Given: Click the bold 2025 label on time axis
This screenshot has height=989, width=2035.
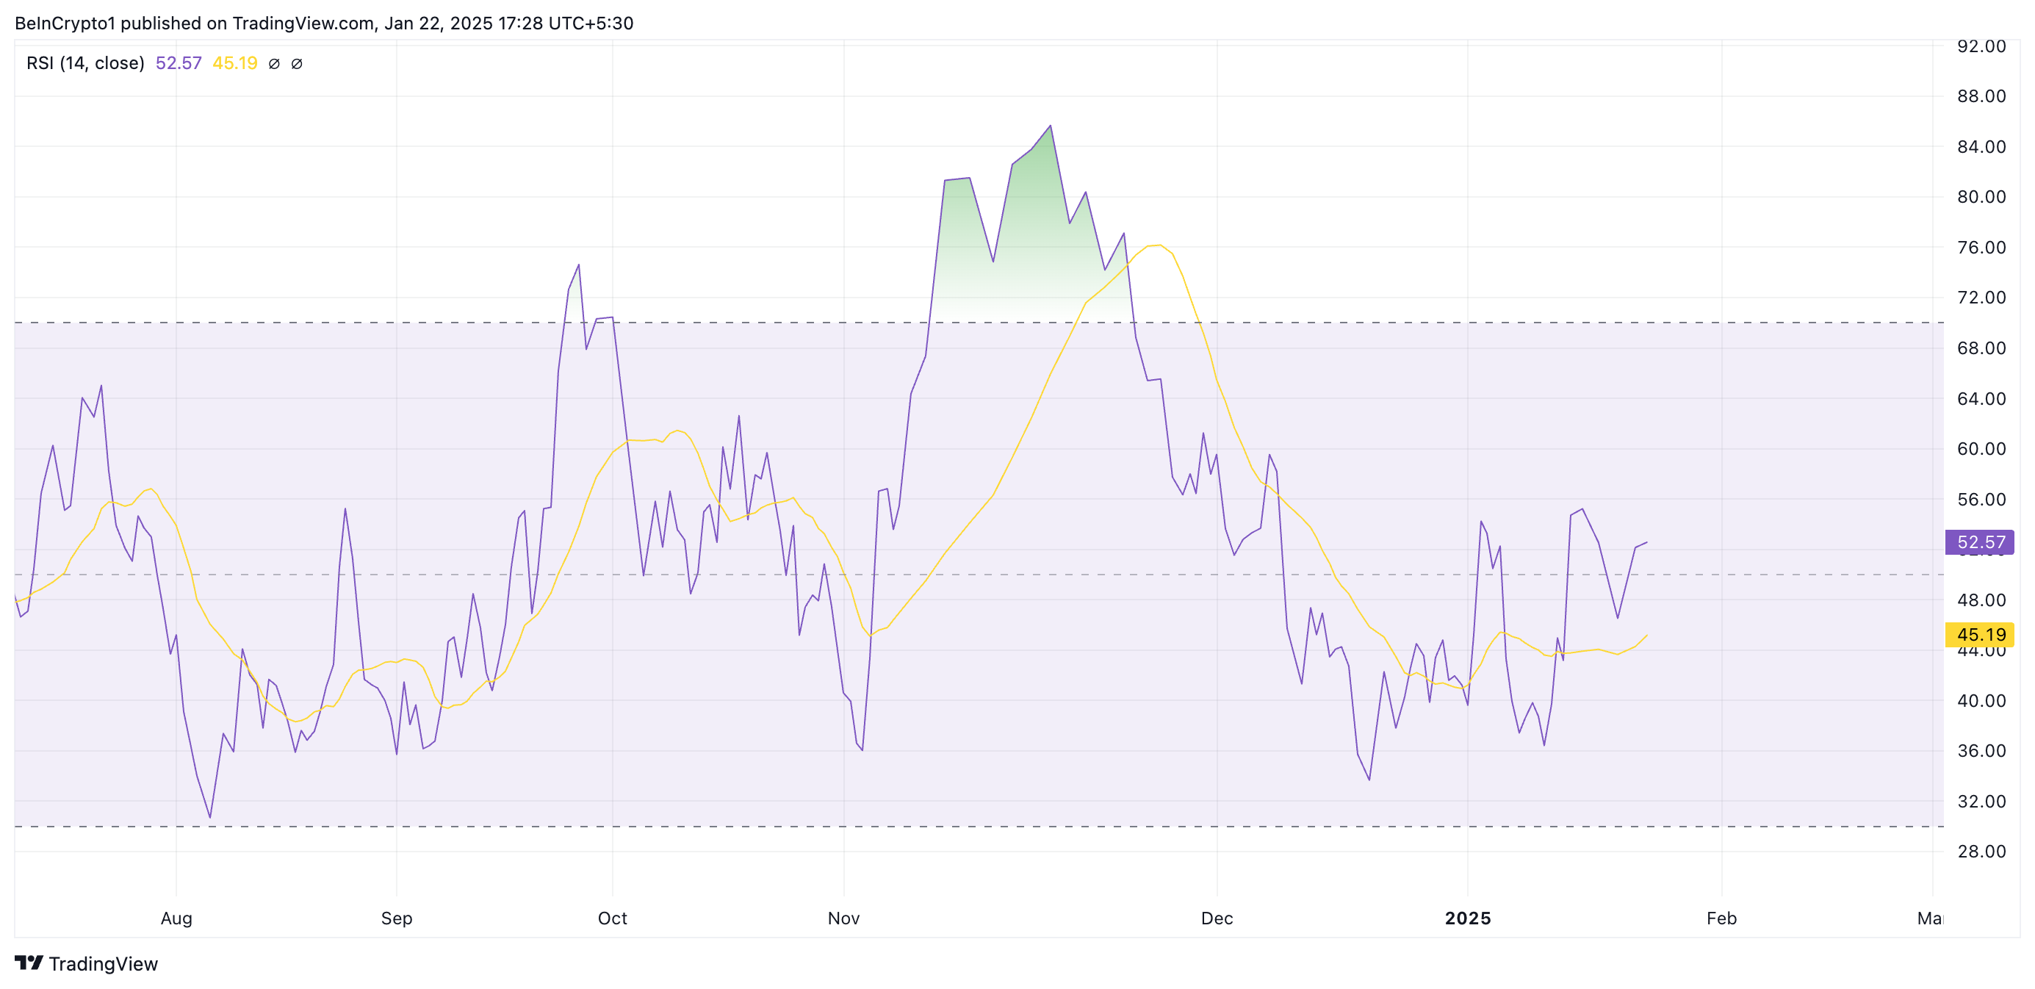Looking at the screenshot, I should [1468, 918].
